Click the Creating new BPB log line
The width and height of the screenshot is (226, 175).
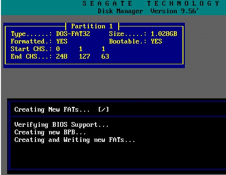(50, 132)
